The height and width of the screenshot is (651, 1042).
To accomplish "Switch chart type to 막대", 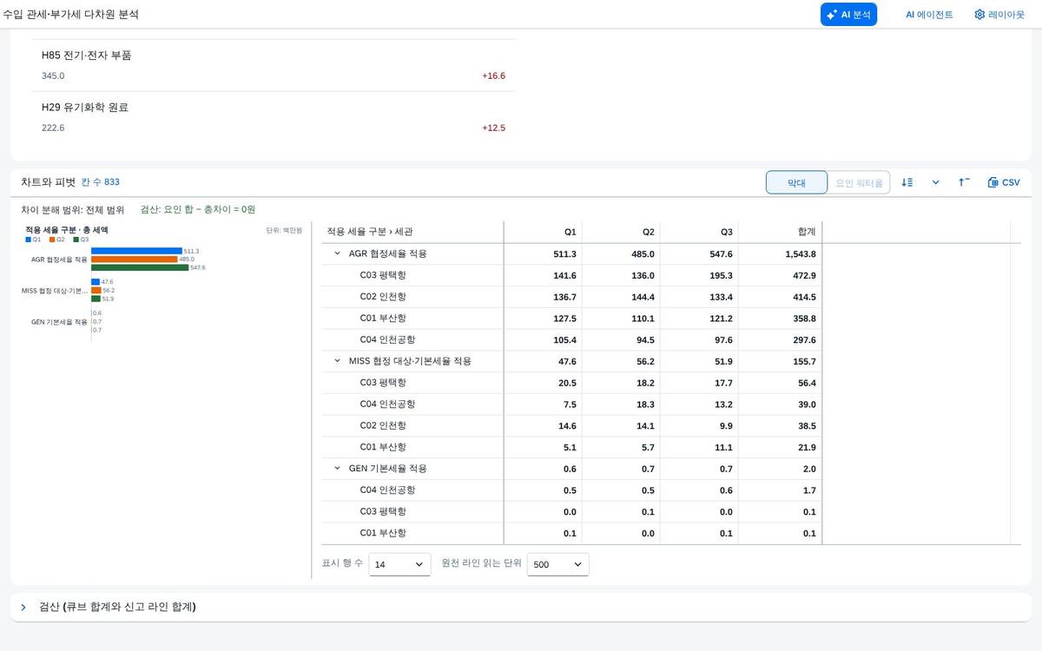I will tap(796, 182).
